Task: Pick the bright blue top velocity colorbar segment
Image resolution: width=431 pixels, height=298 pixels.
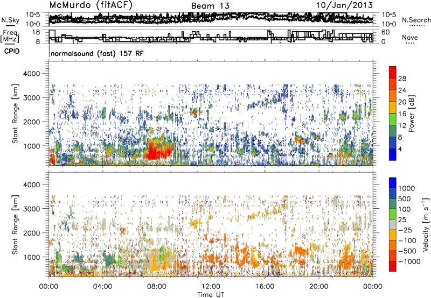Action: point(393,183)
